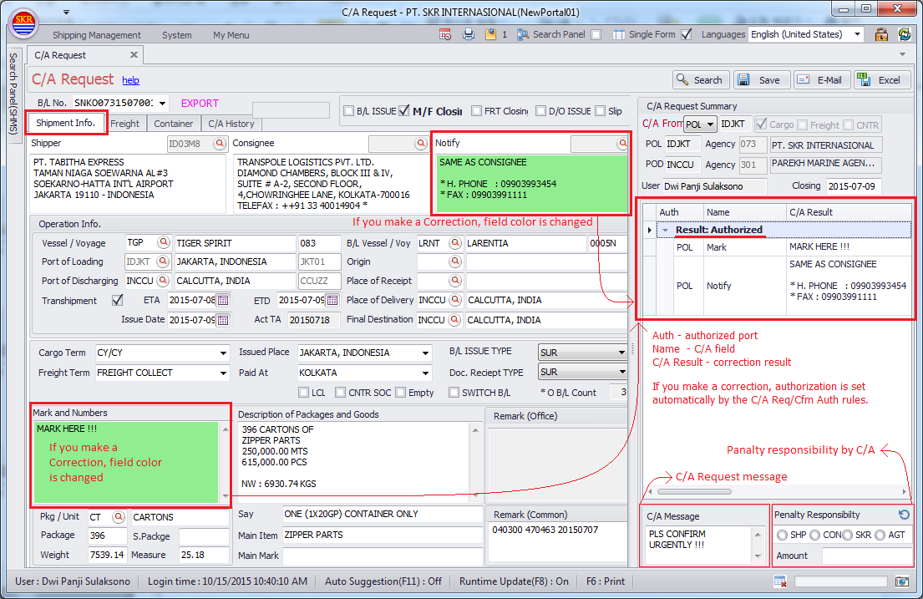Viewport: 923px width, 599px height.
Task: Open Pkg / Unit lookup next to CT
Action: (x=119, y=516)
